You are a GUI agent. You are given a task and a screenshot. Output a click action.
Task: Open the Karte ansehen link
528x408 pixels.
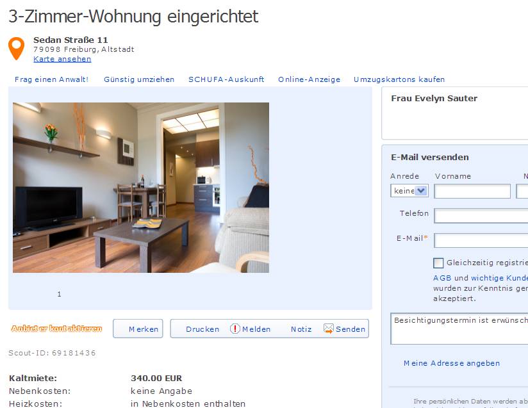pyautogui.click(x=62, y=59)
